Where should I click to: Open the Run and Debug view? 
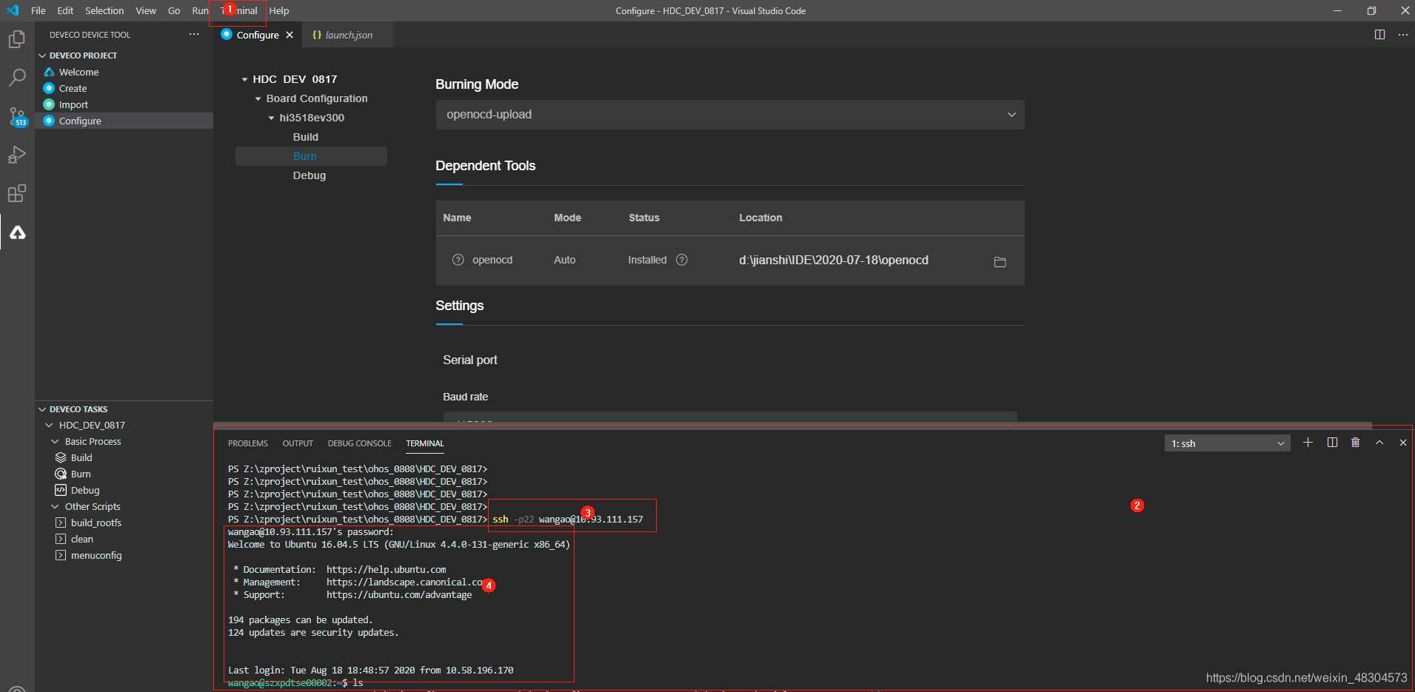(17, 155)
